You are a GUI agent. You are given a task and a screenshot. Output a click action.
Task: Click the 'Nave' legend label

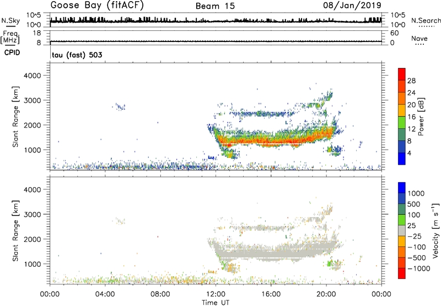click(x=420, y=38)
